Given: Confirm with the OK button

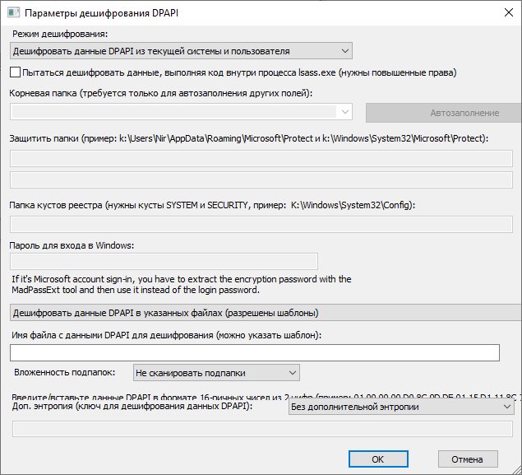Looking at the screenshot, I should [378, 459].
